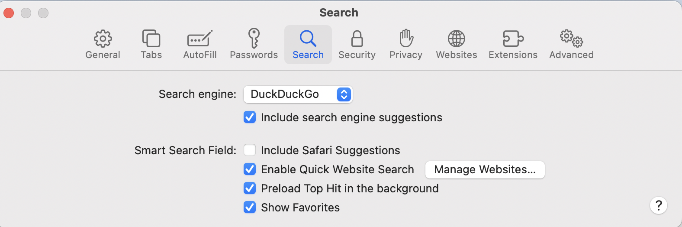This screenshot has height=227, width=682.
Task: Enable Include Safari Suggestions checkbox
Action: click(x=250, y=150)
